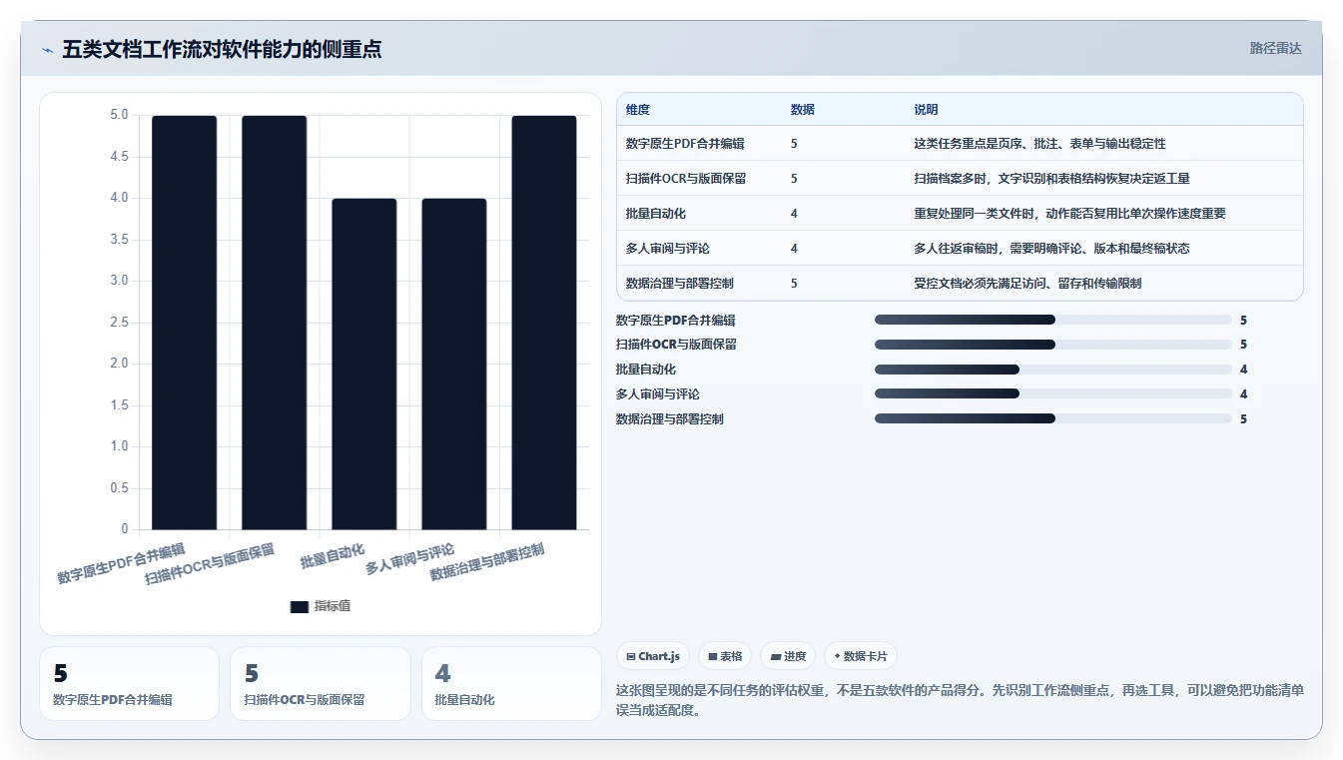Click the 维度 table column header

tap(638, 110)
